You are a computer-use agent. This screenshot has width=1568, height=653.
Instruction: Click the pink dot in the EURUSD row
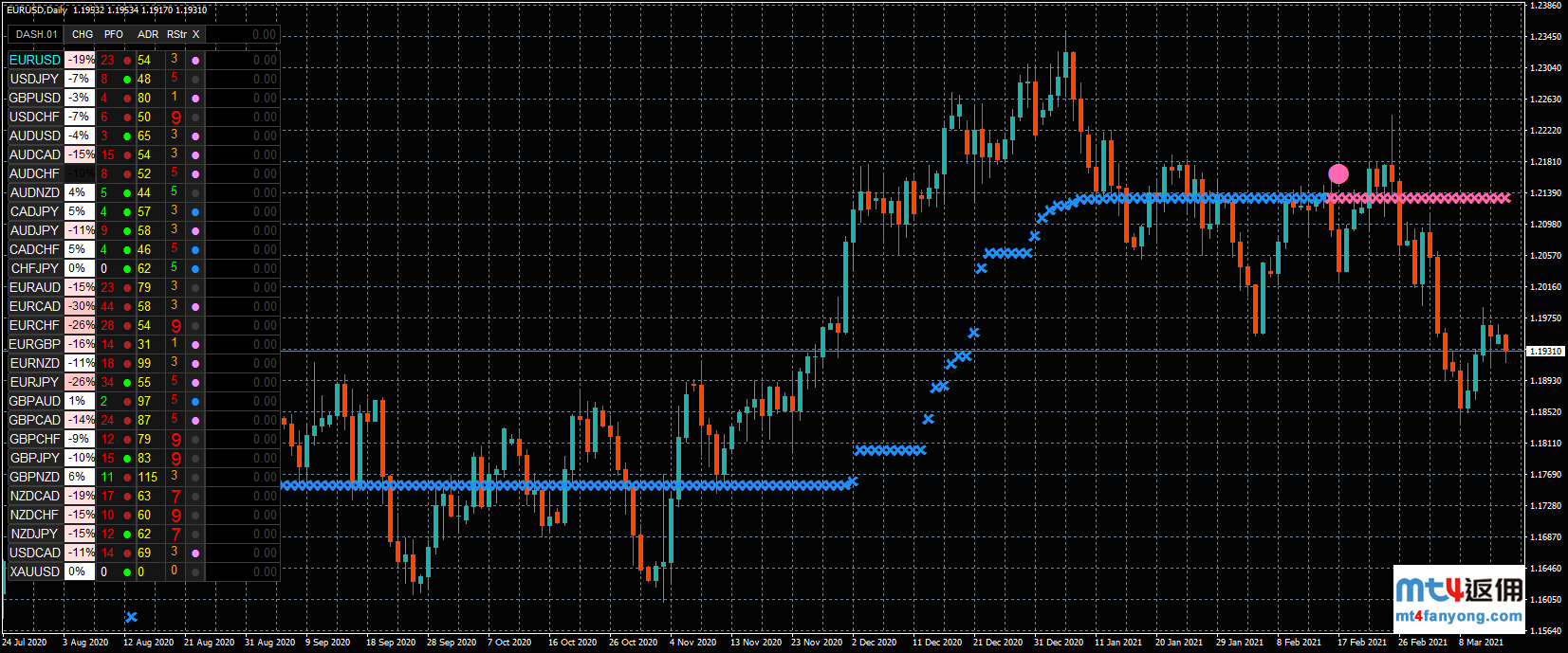195,60
